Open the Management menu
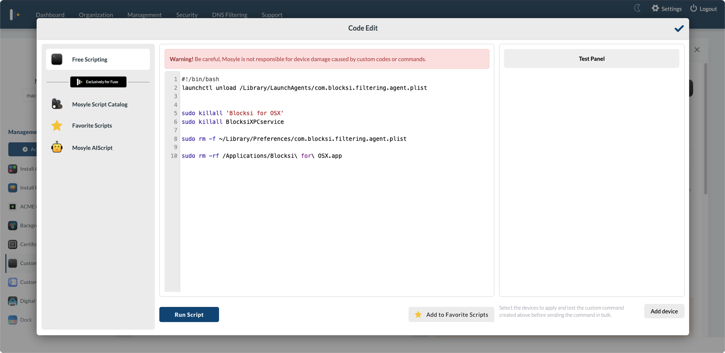This screenshot has width=725, height=353. (145, 15)
